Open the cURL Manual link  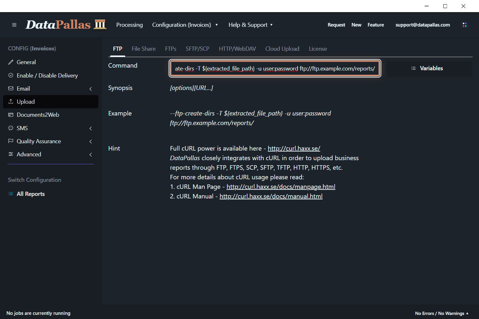click(271, 196)
